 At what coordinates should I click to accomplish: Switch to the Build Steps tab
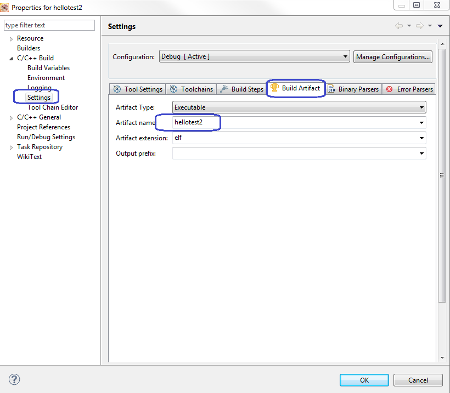click(241, 89)
